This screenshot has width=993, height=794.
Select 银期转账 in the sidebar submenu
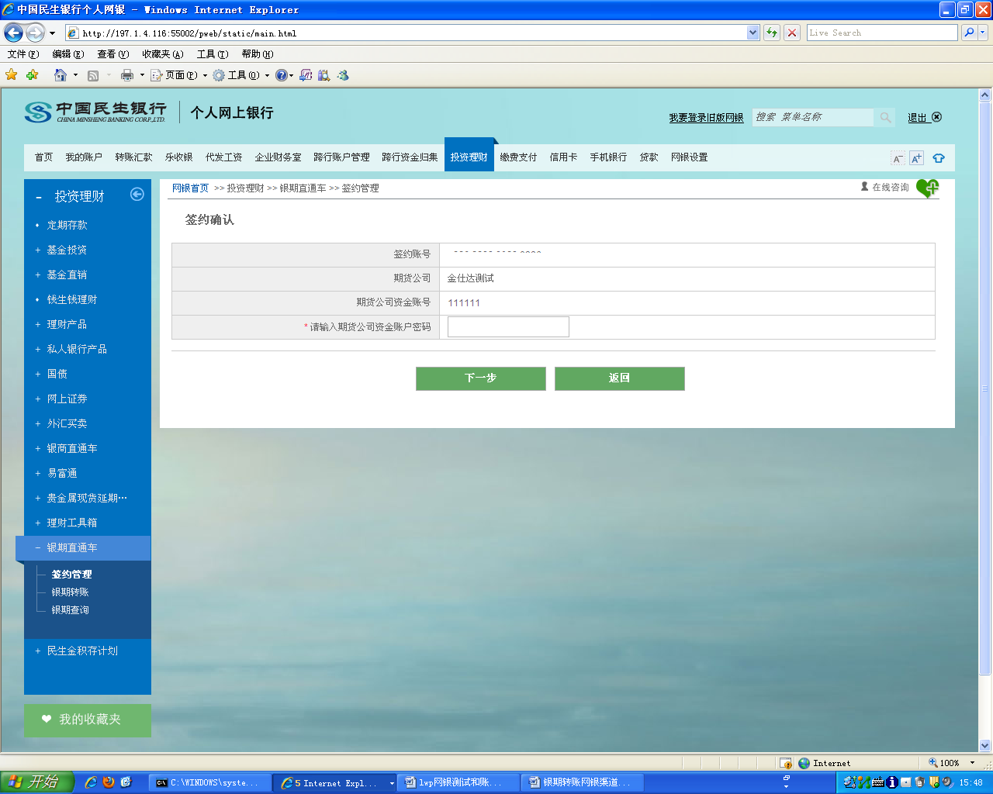[x=70, y=592]
